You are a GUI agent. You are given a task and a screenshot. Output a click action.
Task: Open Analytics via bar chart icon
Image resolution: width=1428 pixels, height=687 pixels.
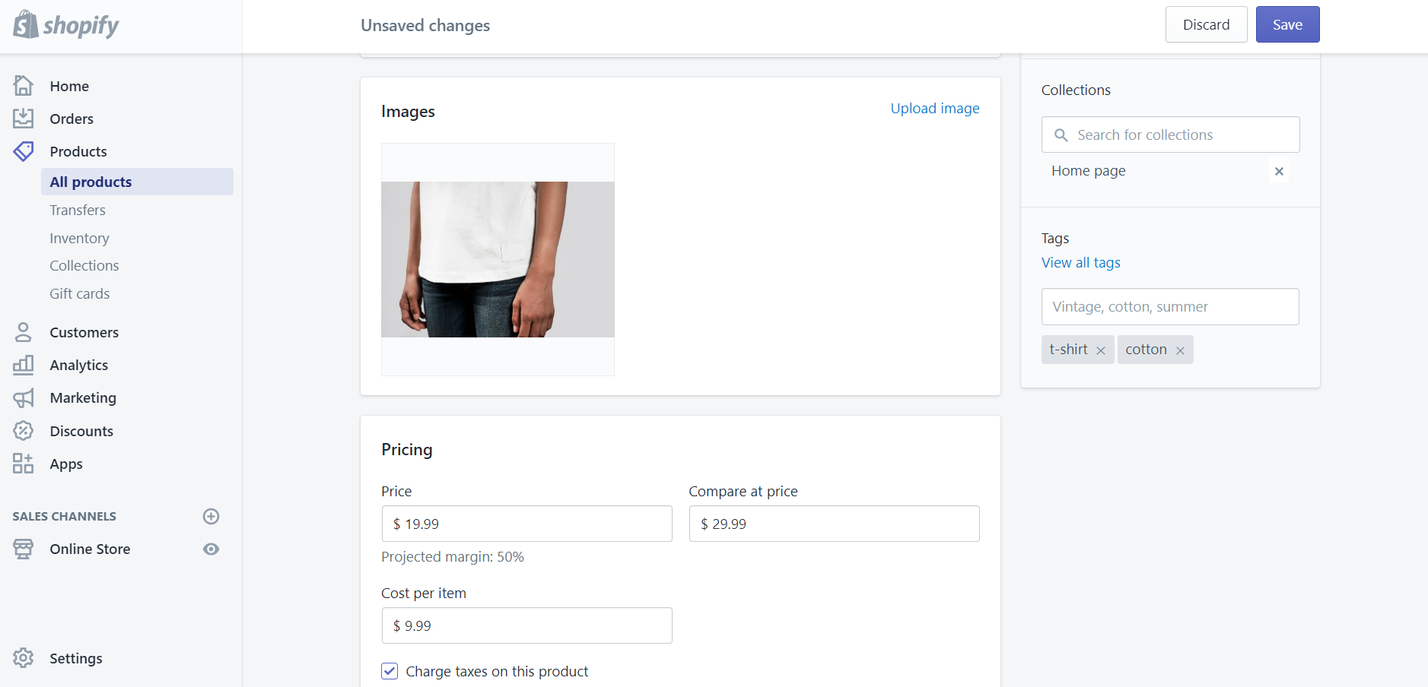coord(24,365)
